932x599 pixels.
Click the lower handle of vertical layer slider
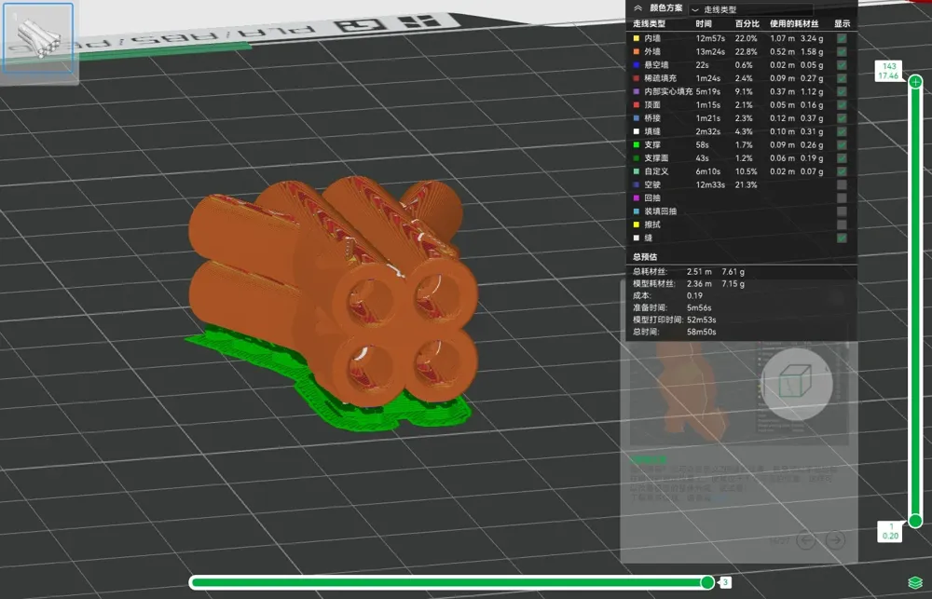[x=915, y=521]
